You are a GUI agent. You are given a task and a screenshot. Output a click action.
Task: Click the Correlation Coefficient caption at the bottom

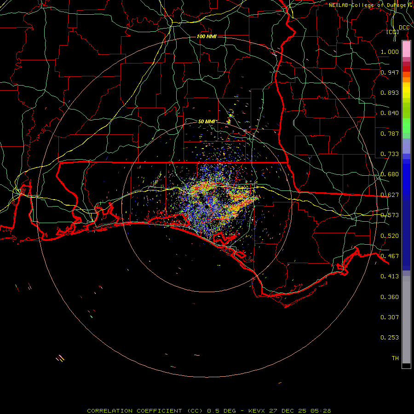pyautogui.click(x=209, y=411)
